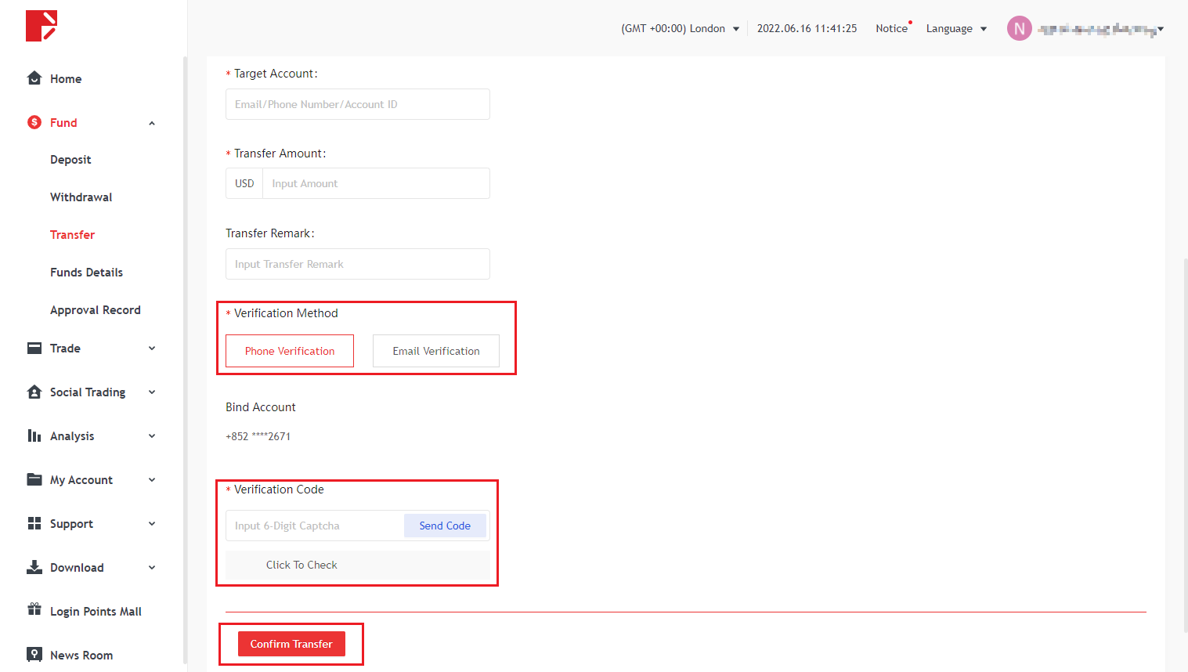This screenshot has width=1188, height=672.
Task: Open the Language dropdown
Action: (x=956, y=29)
